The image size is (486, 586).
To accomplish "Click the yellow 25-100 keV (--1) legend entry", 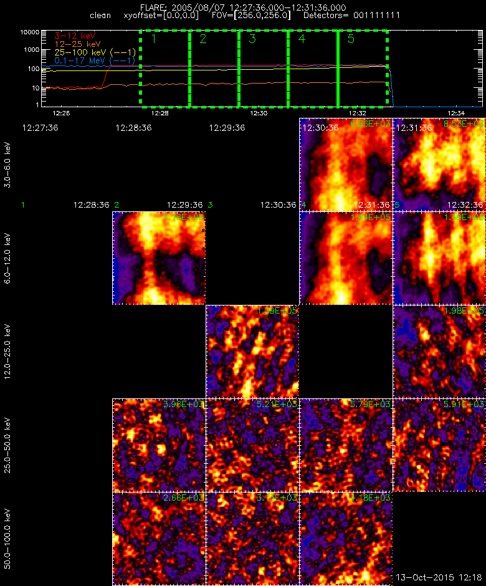I will [95, 52].
